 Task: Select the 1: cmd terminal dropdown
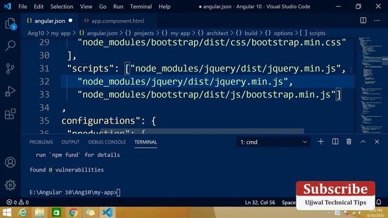273,142
